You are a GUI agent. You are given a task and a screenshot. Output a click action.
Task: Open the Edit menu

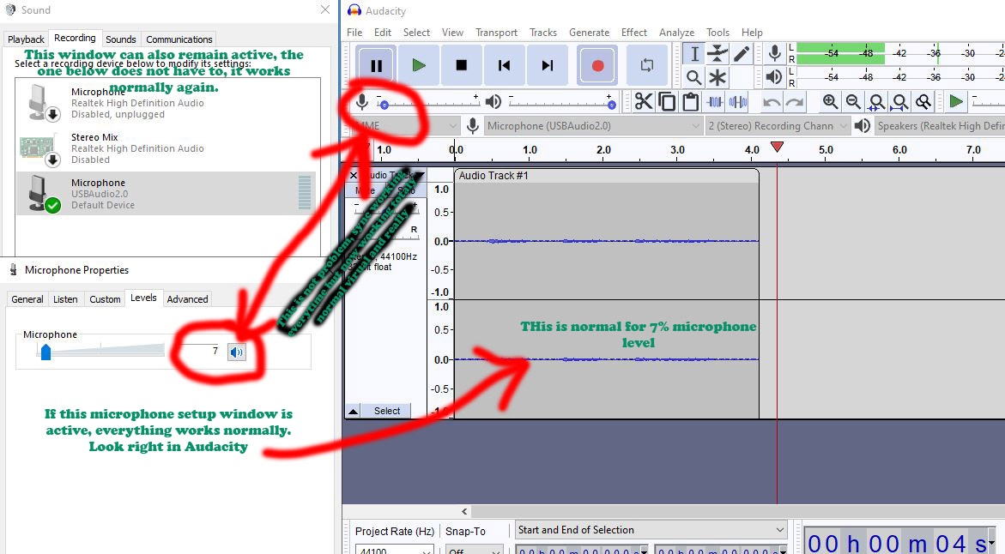[383, 32]
